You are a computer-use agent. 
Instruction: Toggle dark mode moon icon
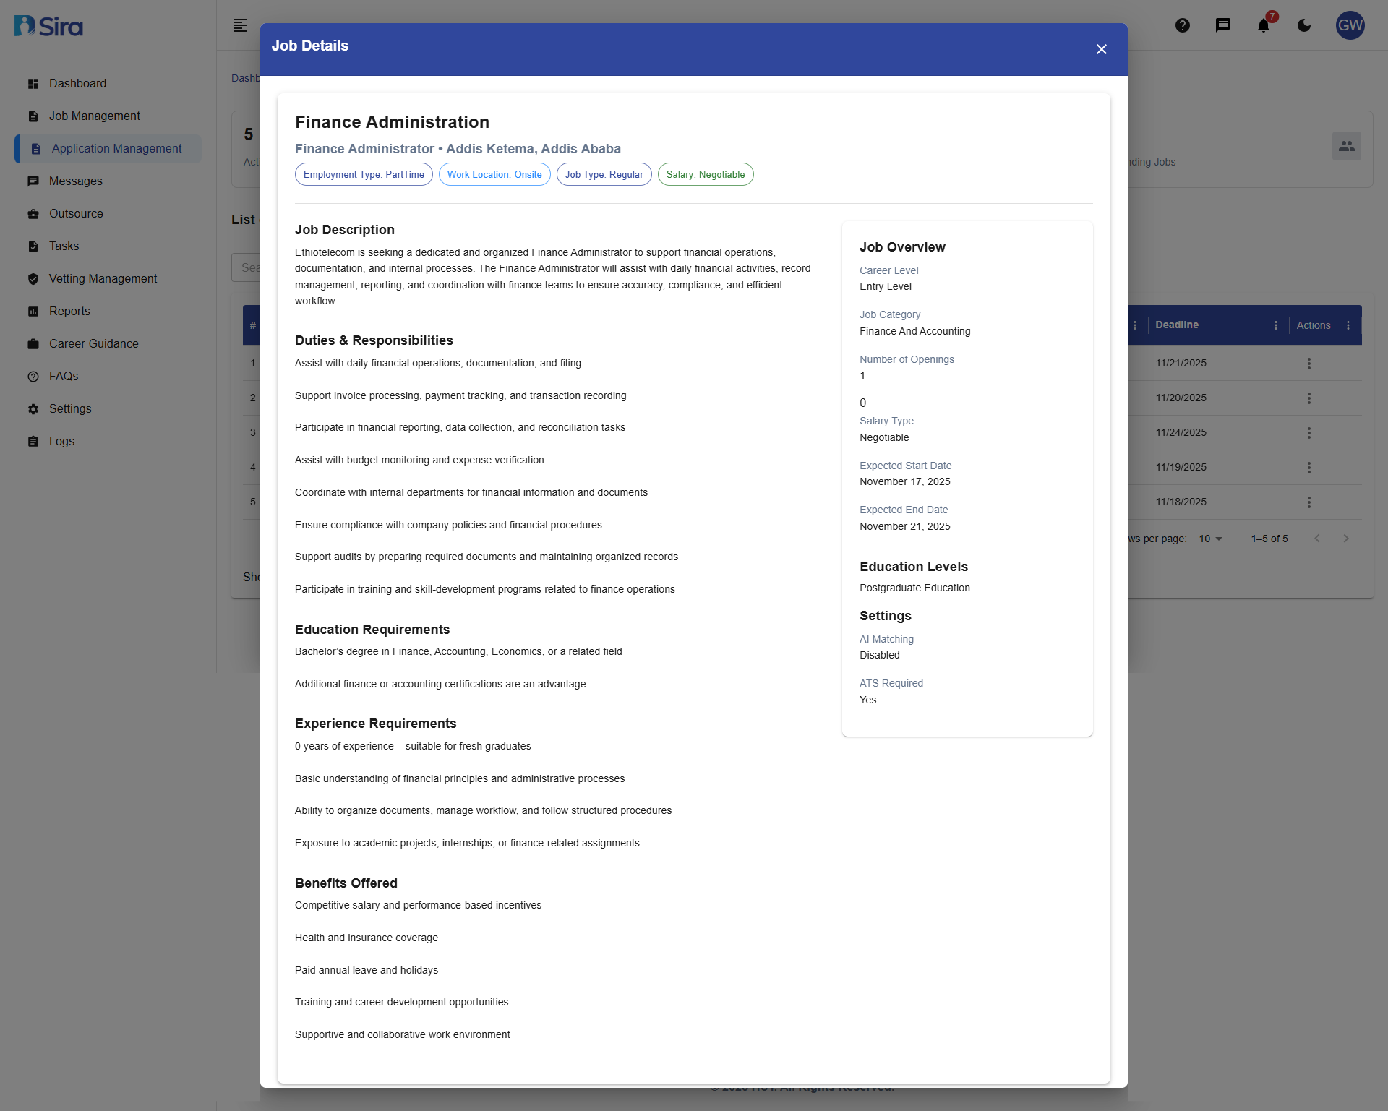click(x=1304, y=25)
